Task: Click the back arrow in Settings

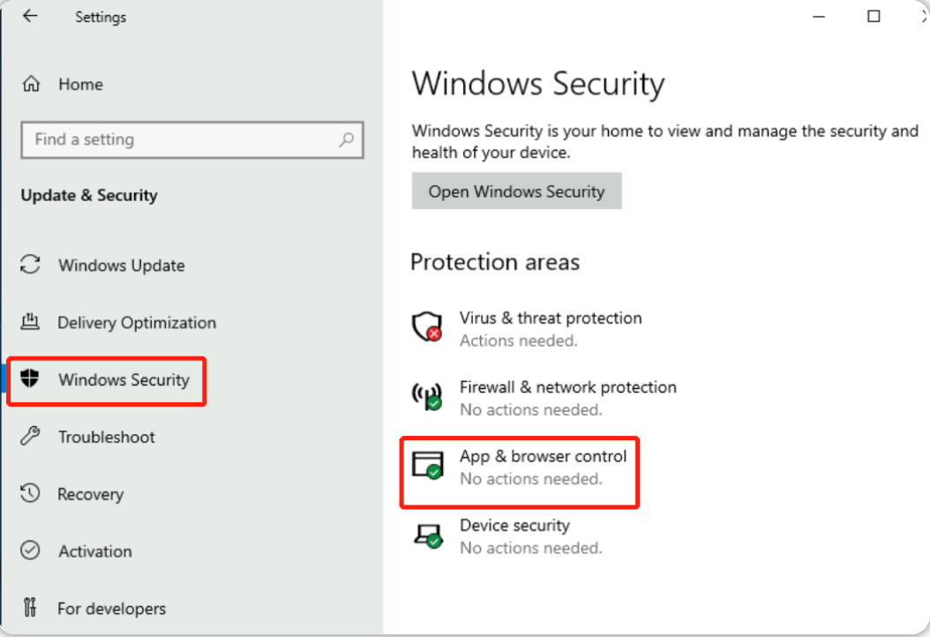Action: (x=30, y=16)
